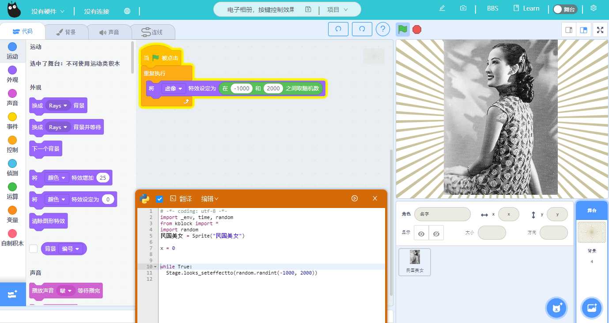609x323 pixels.
Task: Open Rays dropdown in 背景并等待 block
Action: [x=58, y=127]
